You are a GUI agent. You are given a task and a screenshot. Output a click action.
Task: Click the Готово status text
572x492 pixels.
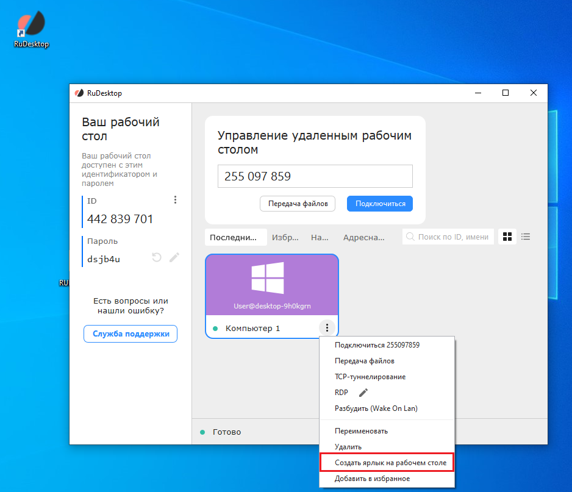pos(227,432)
